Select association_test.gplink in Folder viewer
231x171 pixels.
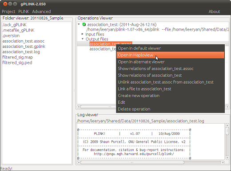pyautogui.click(x=24, y=47)
